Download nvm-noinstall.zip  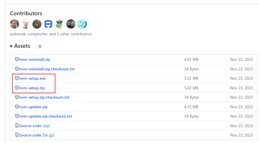point(34,60)
